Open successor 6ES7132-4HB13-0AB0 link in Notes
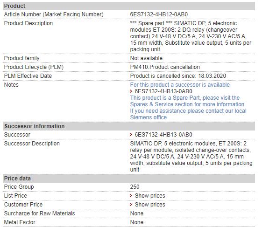 [x=163, y=91]
